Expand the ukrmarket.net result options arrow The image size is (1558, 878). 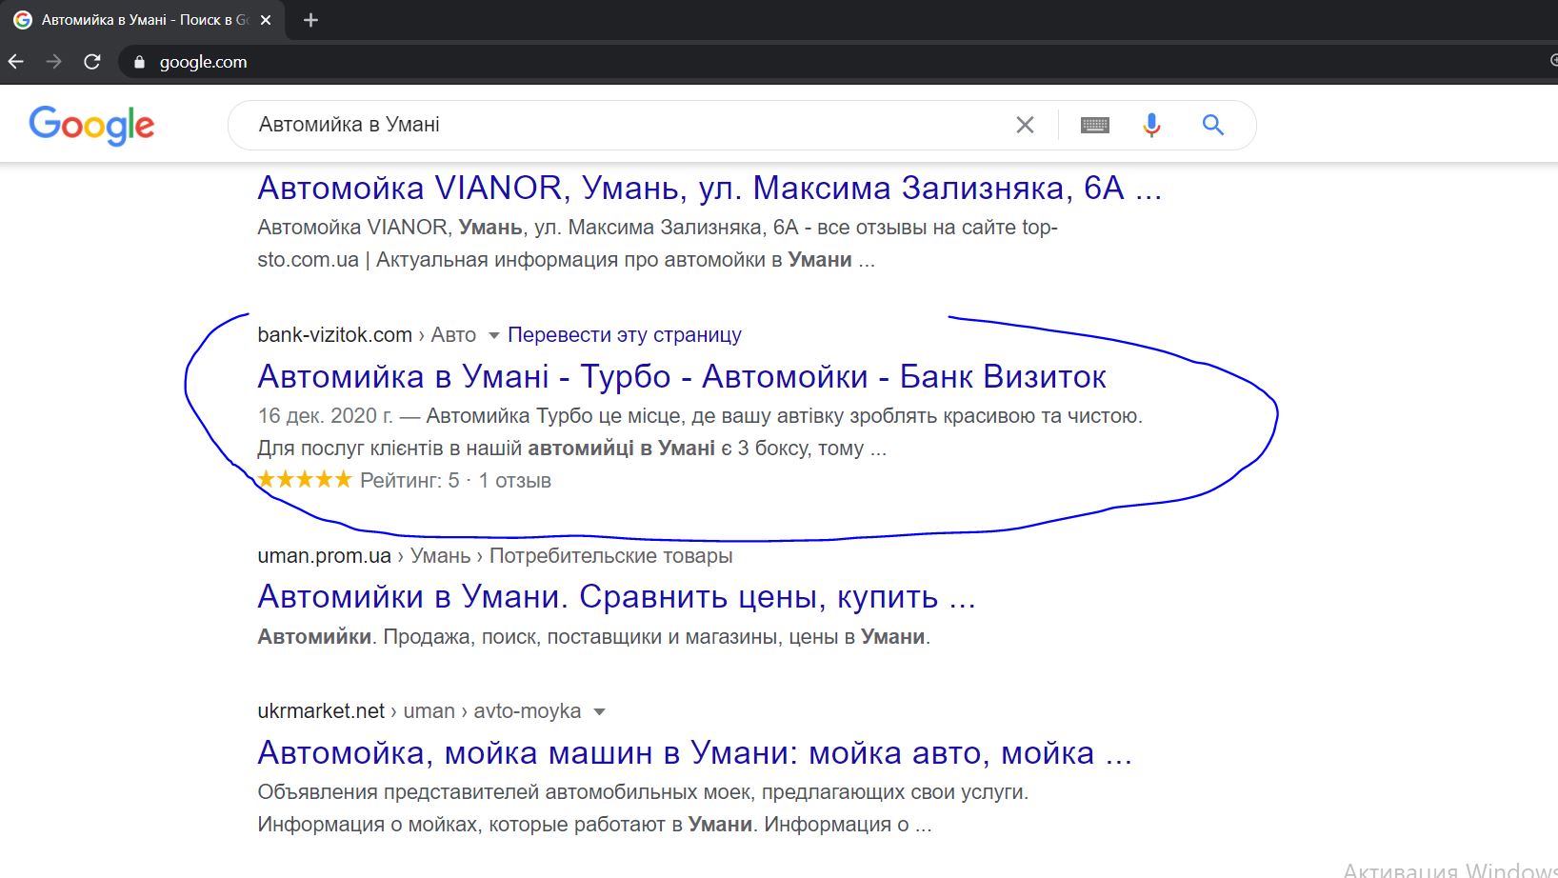point(599,711)
